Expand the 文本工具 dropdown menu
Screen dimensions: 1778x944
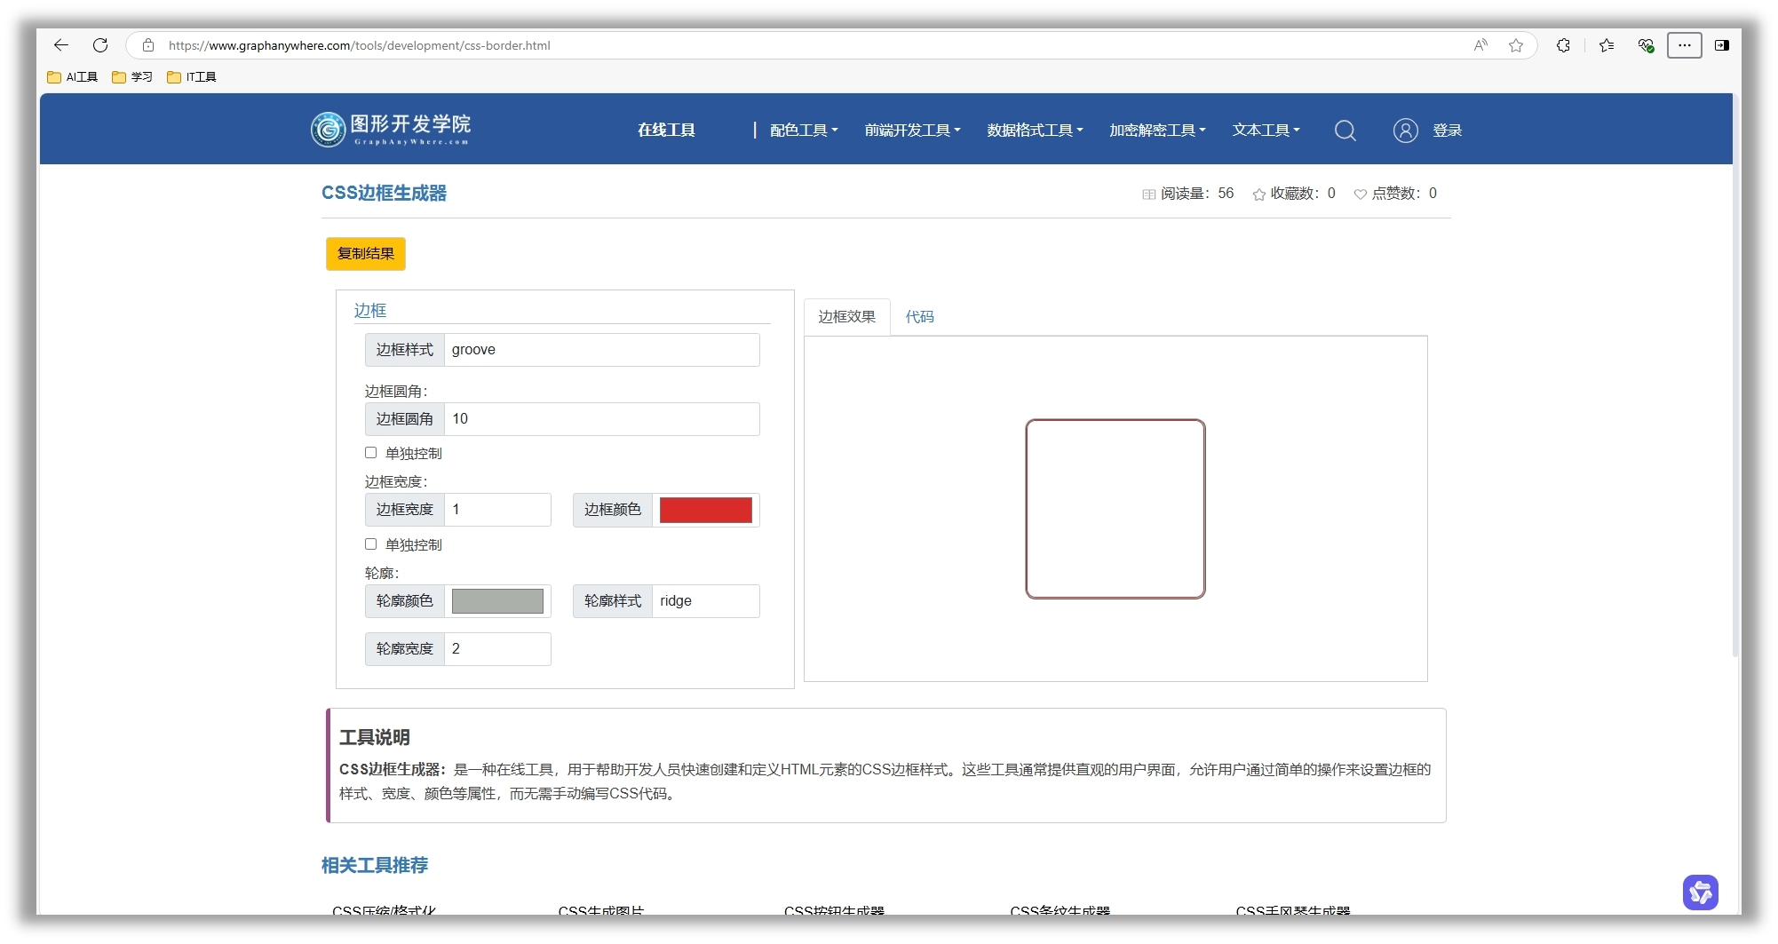[1266, 131]
